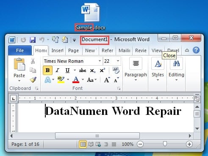
Task: Select Full Screen Reading view button
Action: tap(91, 144)
